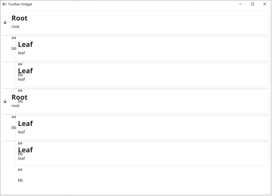The image size is (272, 196).
Task: Click the down arrow beside the first Root
Action: [5, 22]
